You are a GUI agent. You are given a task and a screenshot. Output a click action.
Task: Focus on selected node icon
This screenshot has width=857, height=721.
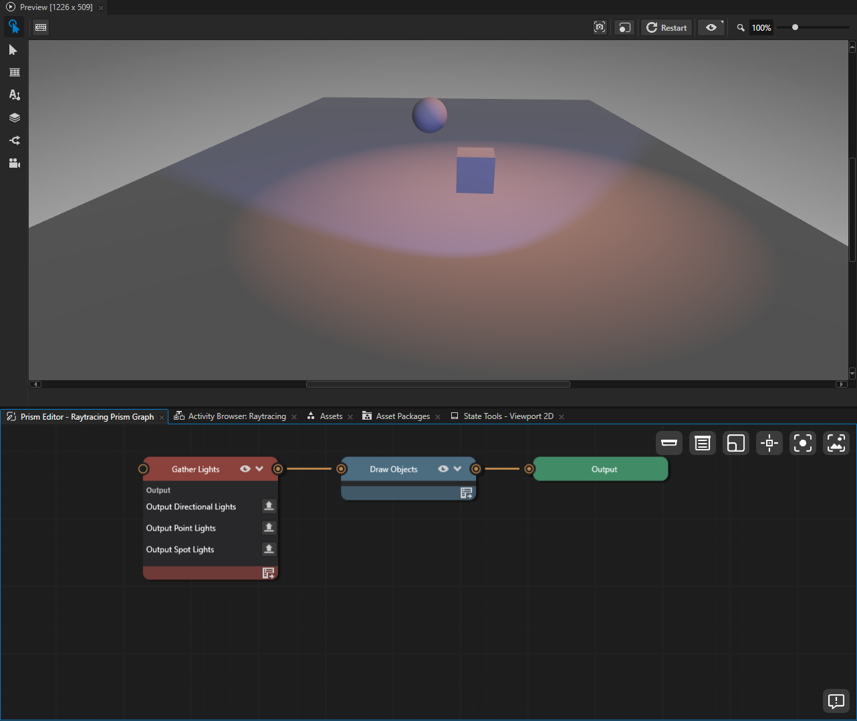pyautogui.click(x=803, y=443)
